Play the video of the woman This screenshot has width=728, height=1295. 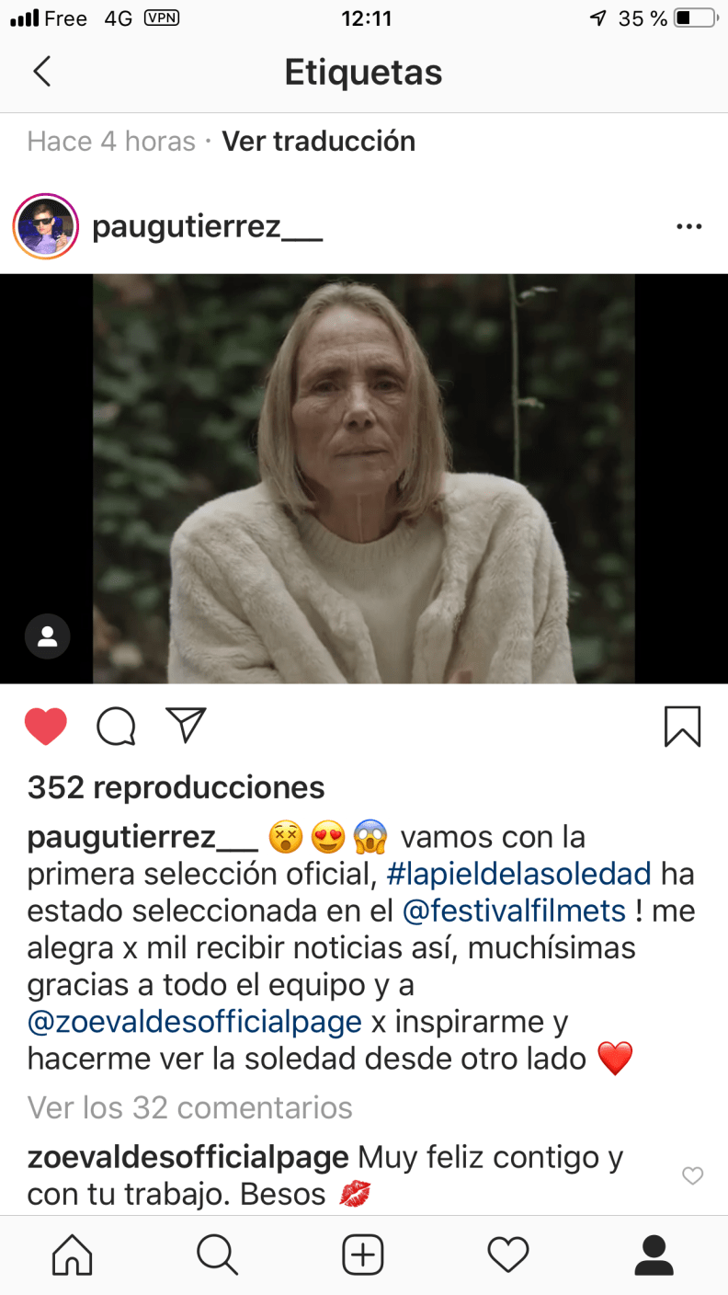(x=363, y=478)
